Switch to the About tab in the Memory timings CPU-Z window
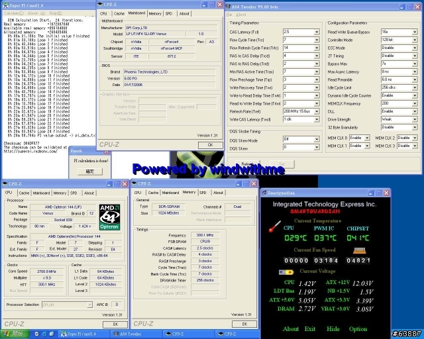The width and height of the screenshot is (424, 339). [218, 193]
